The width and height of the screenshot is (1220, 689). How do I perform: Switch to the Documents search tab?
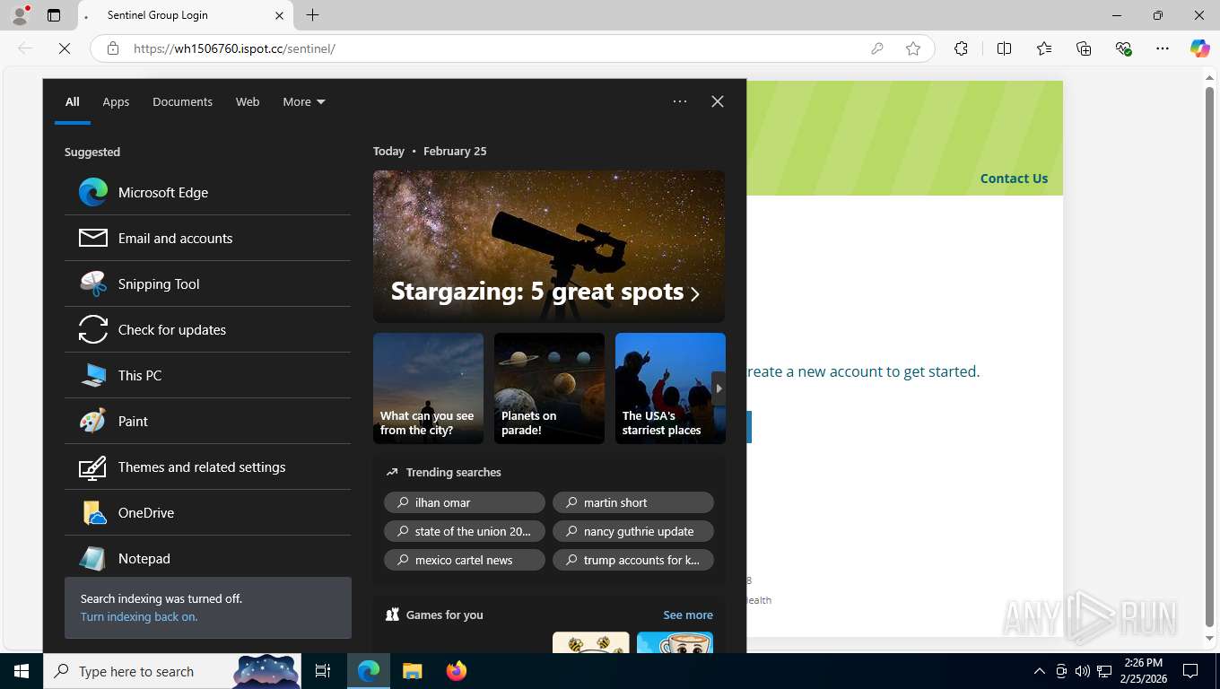tap(182, 101)
